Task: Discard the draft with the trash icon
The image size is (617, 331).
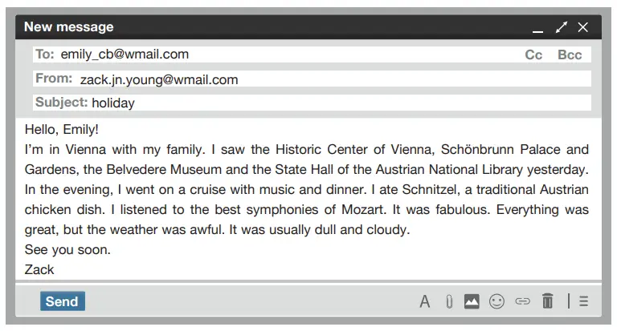Action: 548,301
